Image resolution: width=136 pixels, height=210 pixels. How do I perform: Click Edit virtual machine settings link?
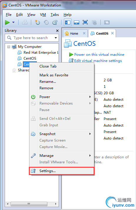point(98,61)
